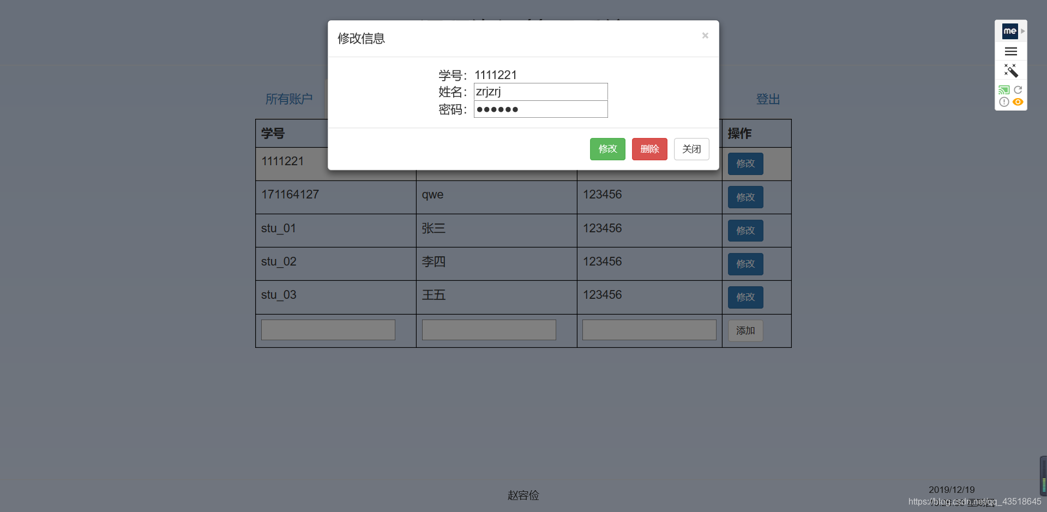Image resolution: width=1047 pixels, height=512 pixels.
Task: Click the green cast screen icon
Action: [1004, 90]
